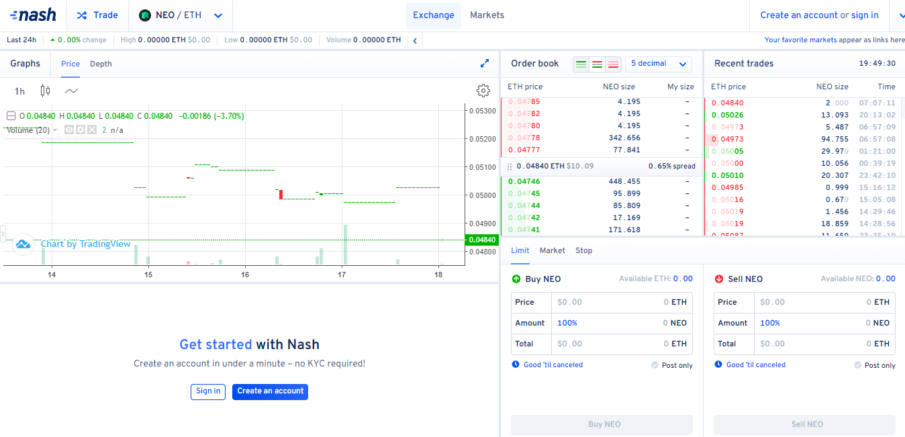Screen dimensions: 905x437
Task: Click the clock icon in Sell panel
Action: [x=718, y=365]
